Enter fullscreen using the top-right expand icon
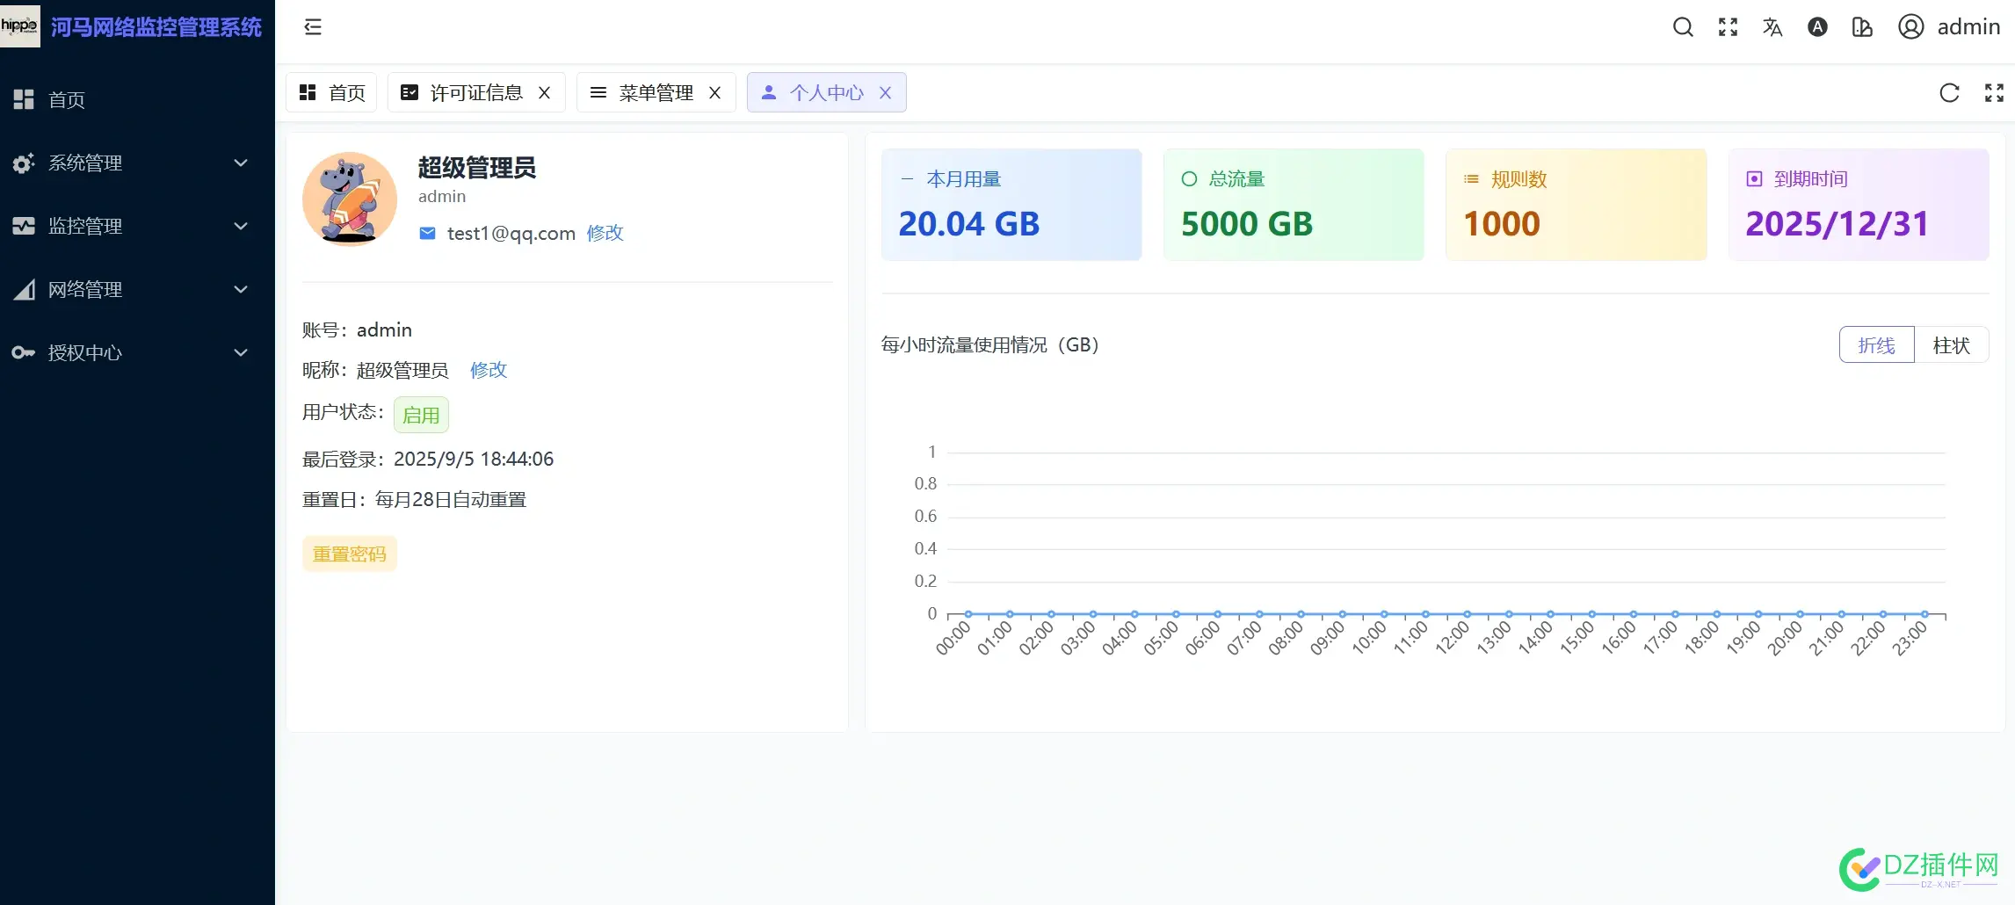The width and height of the screenshot is (2015, 905). (1727, 27)
